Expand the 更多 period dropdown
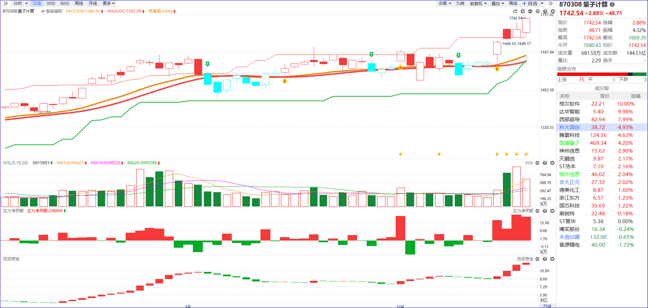 coord(109,3)
